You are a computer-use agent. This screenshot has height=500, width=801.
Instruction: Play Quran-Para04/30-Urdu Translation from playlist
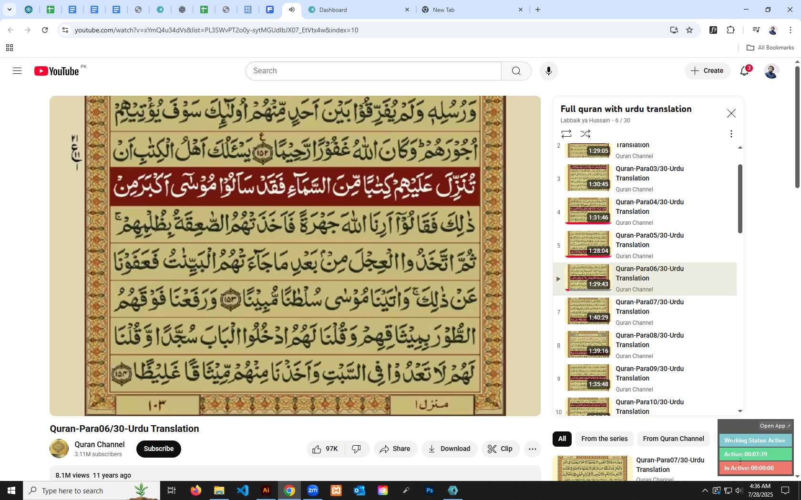click(x=645, y=212)
